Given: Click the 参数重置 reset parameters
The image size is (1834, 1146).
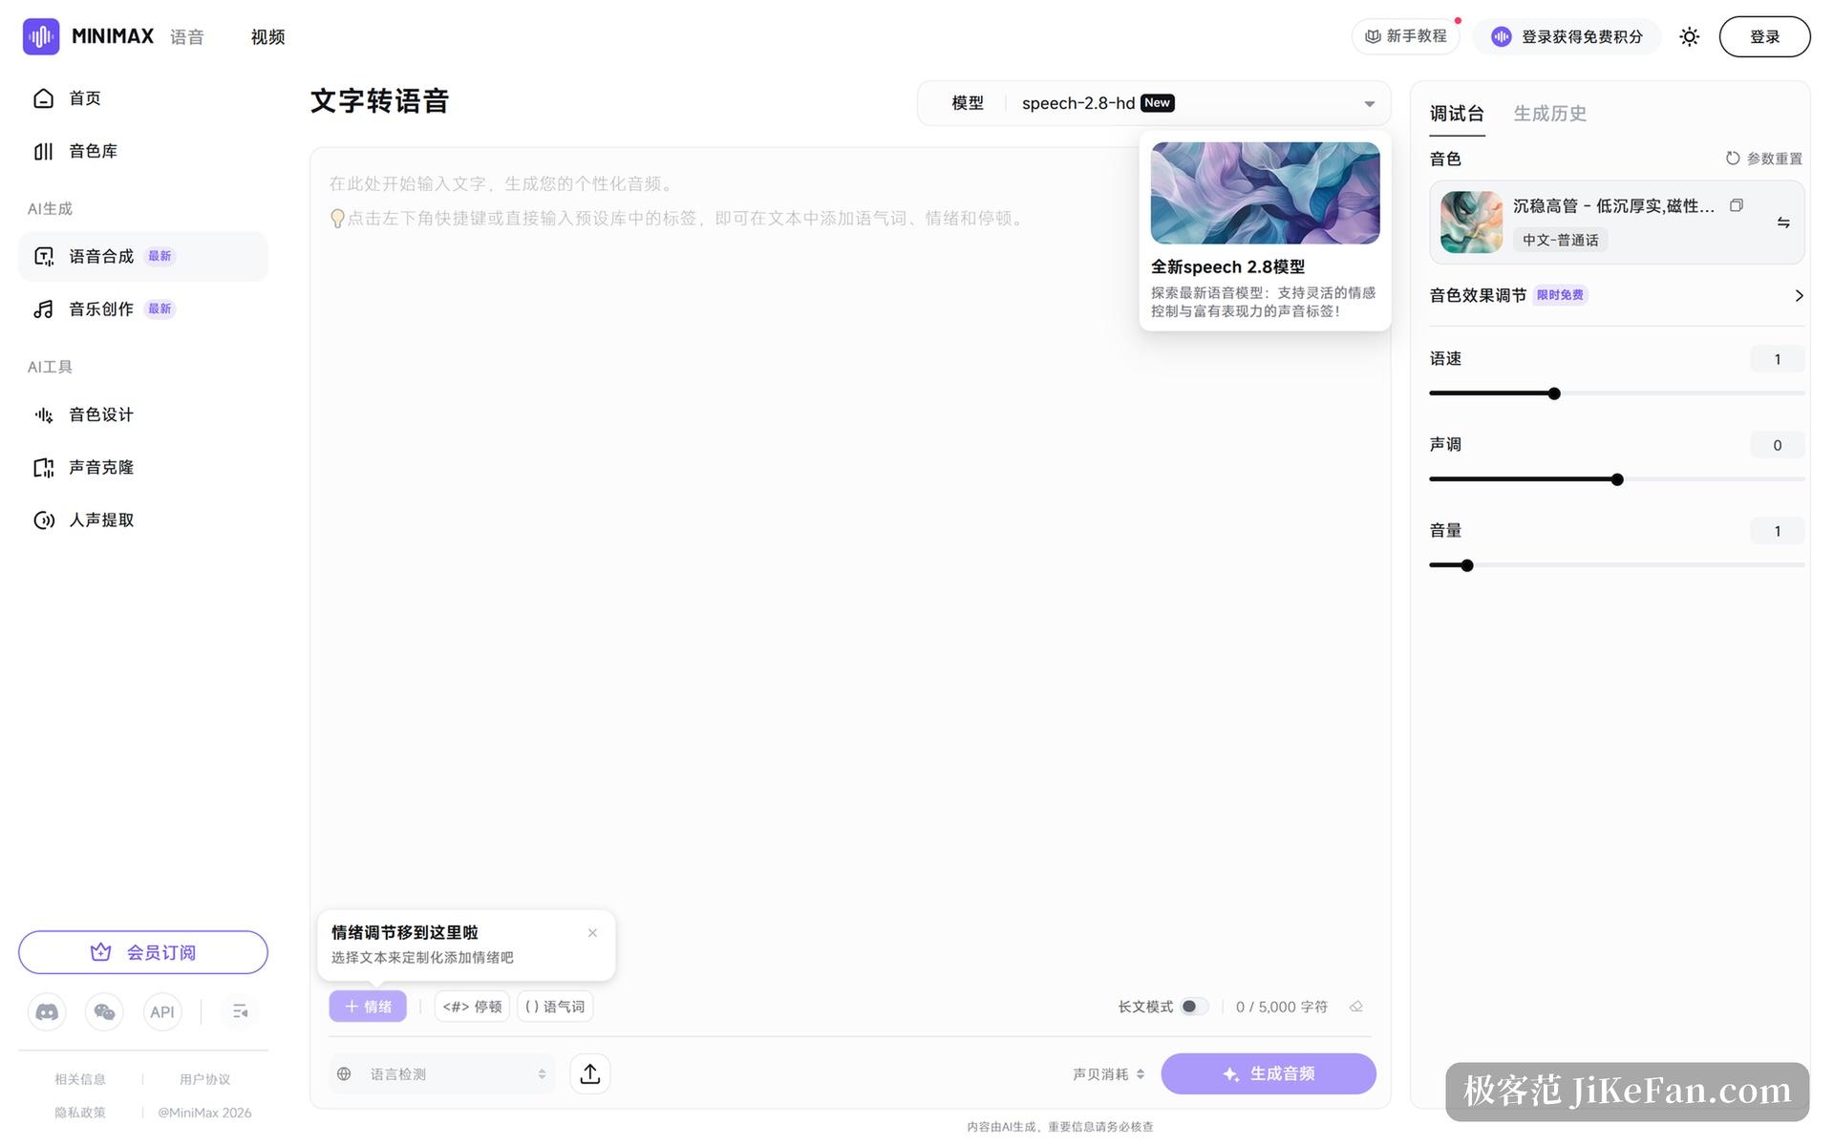Looking at the screenshot, I should 1764,159.
